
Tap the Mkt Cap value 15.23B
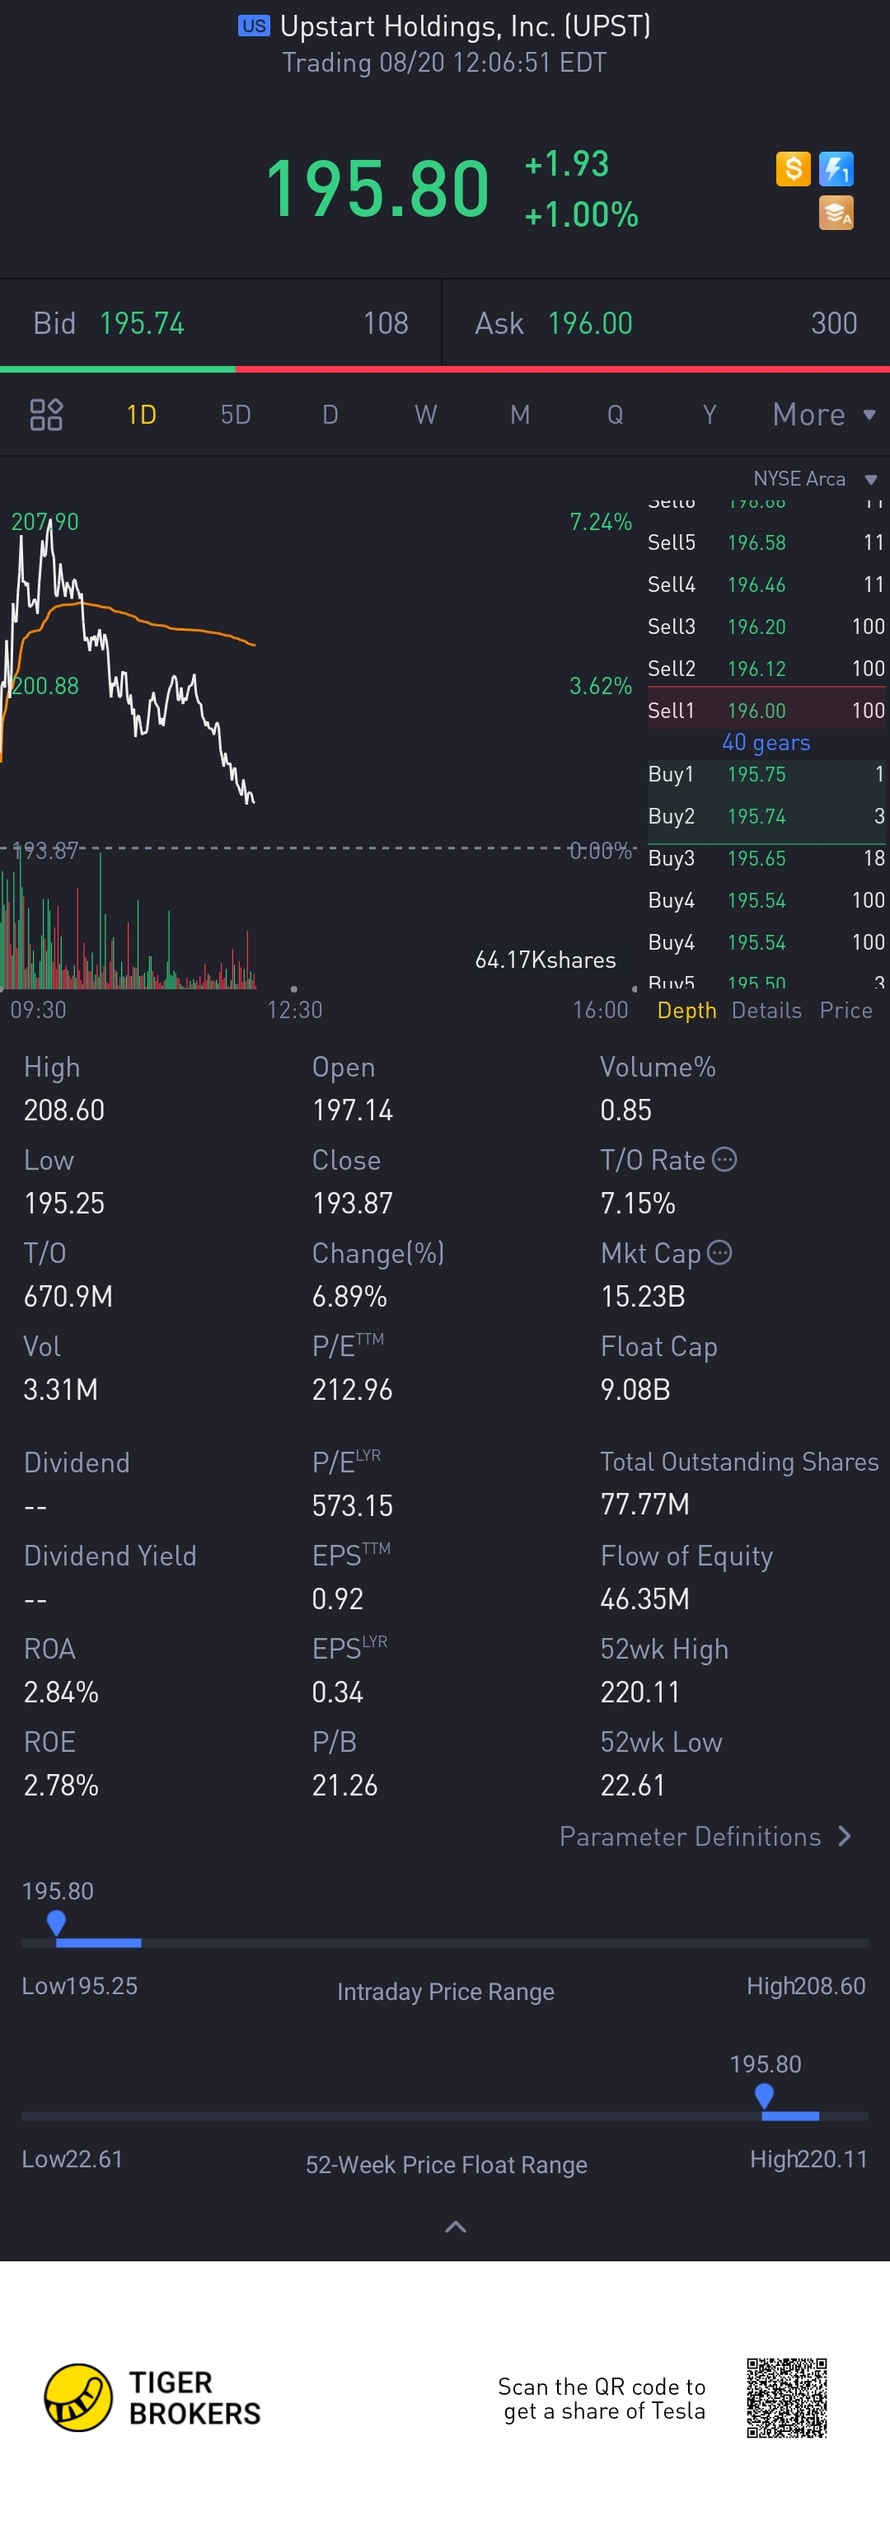[x=642, y=1296]
